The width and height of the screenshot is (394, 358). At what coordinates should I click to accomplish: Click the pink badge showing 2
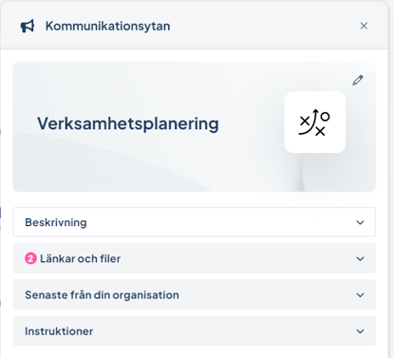click(30, 258)
